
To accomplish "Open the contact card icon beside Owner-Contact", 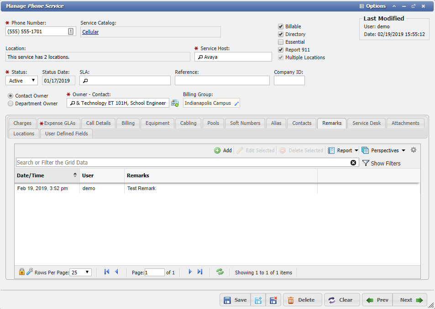I will tap(174, 103).
